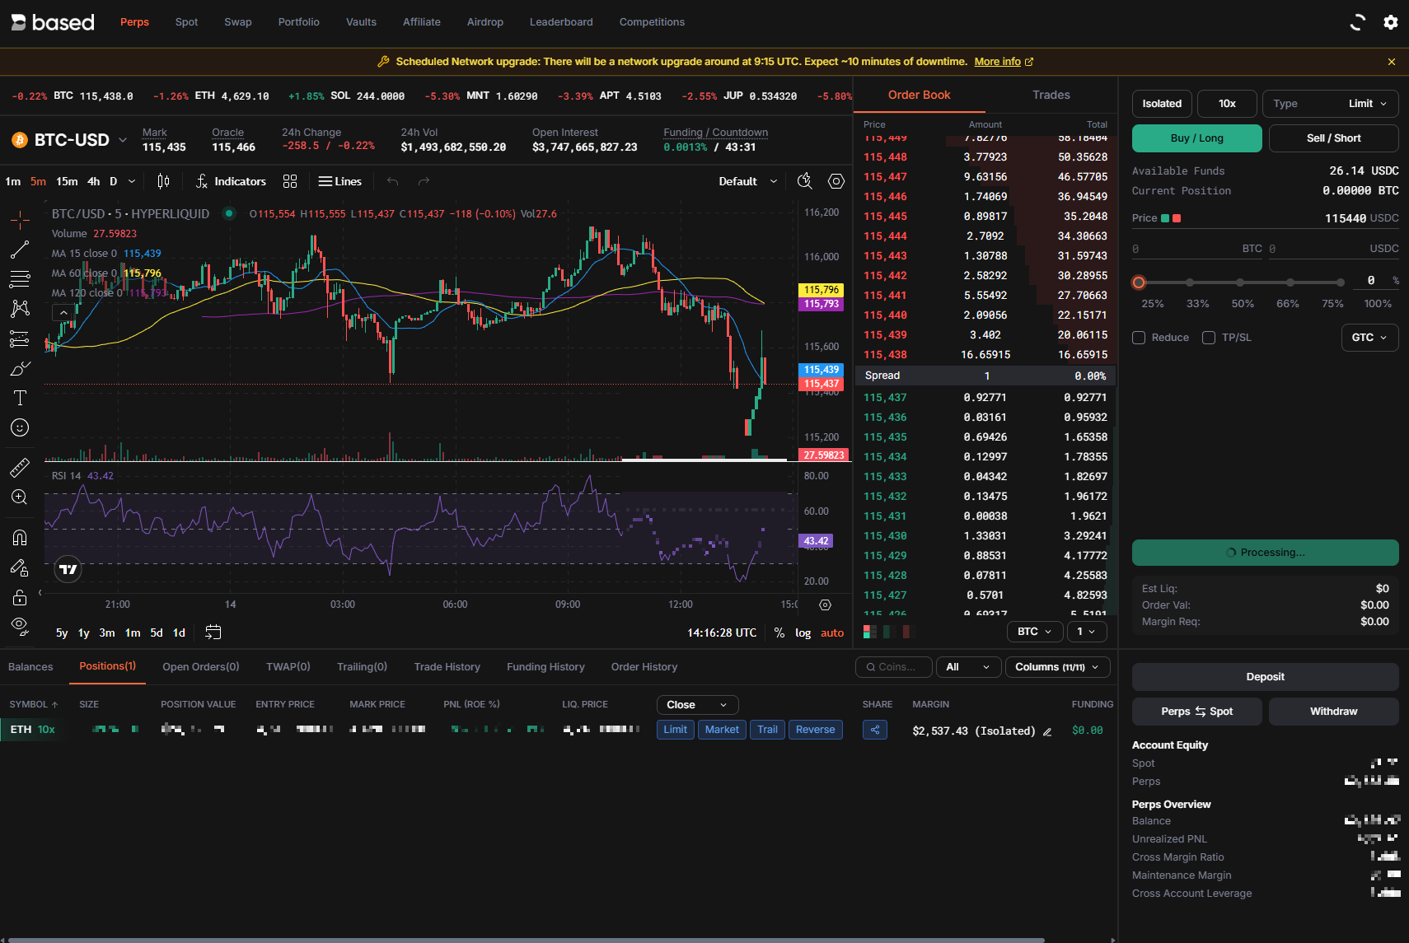Toggle percent scale on chart
This screenshot has height=943, width=1409.
coord(779,633)
